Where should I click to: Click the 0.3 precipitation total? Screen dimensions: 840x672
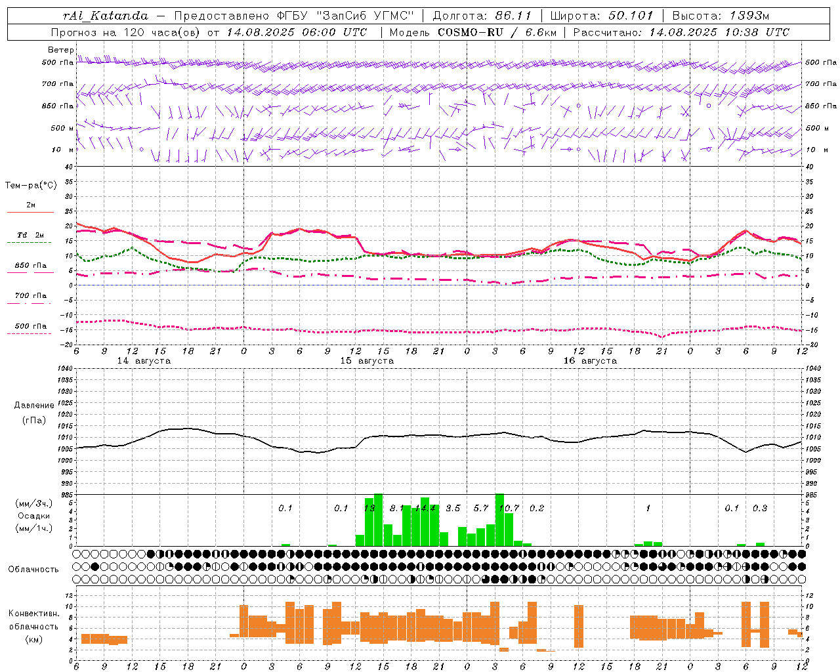[x=760, y=509]
